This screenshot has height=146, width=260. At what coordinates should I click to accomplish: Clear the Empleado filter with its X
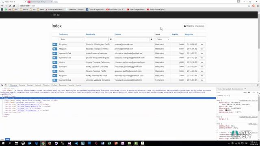(x=111, y=39)
